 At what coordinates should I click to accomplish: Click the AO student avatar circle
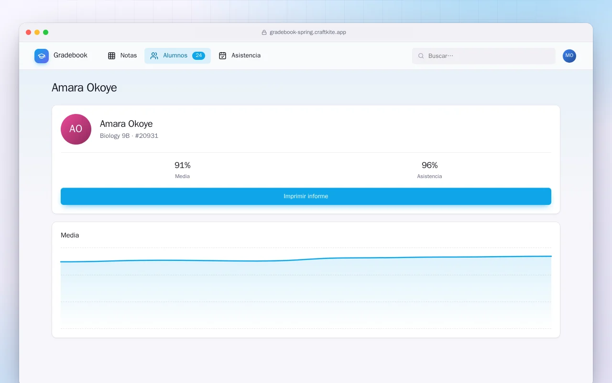tap(76, 129)
